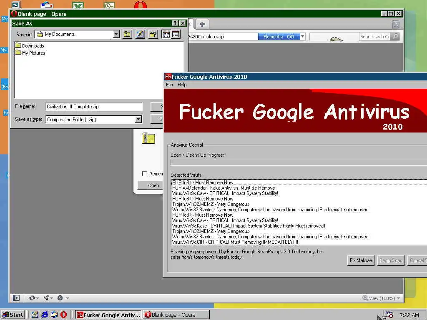Open Opera Link sync icon in status bar
427x320 pixels.
[32, 298]
